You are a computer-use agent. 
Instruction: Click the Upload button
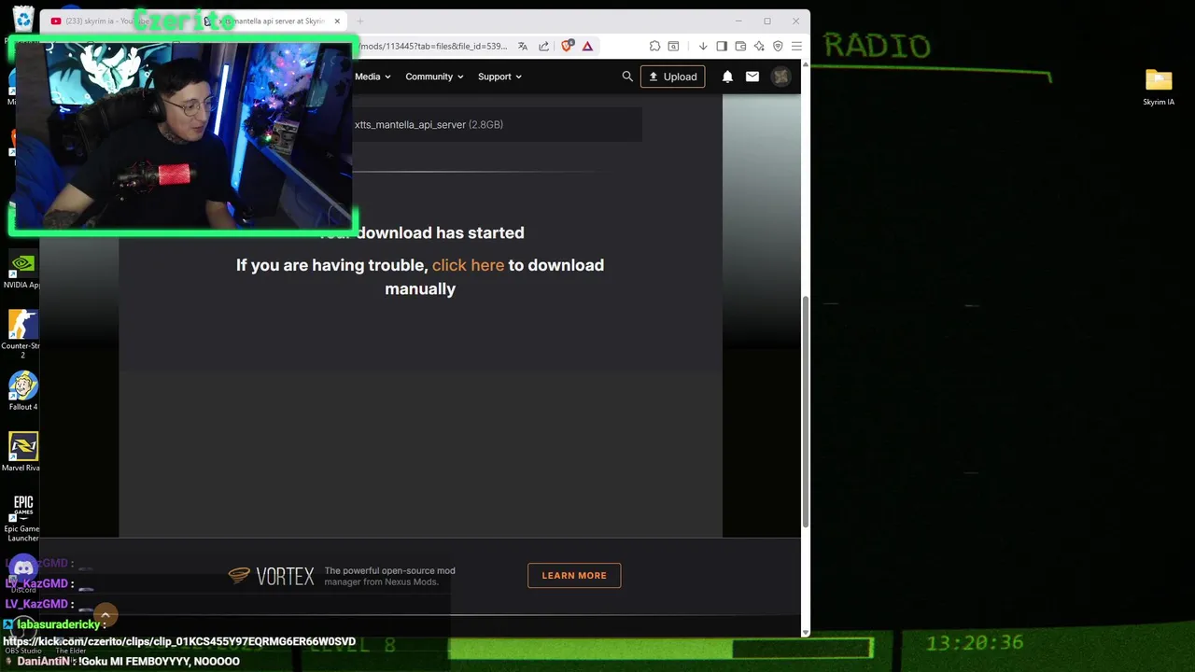(x=672, y=77)
